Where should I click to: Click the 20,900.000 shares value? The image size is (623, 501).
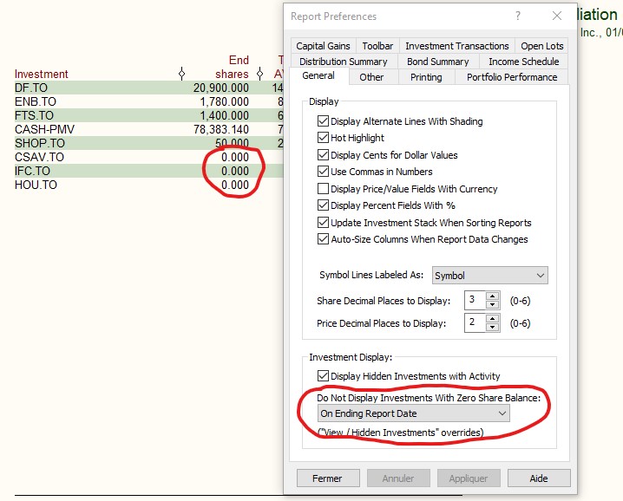pyautogui.click(x=221, y=88)
